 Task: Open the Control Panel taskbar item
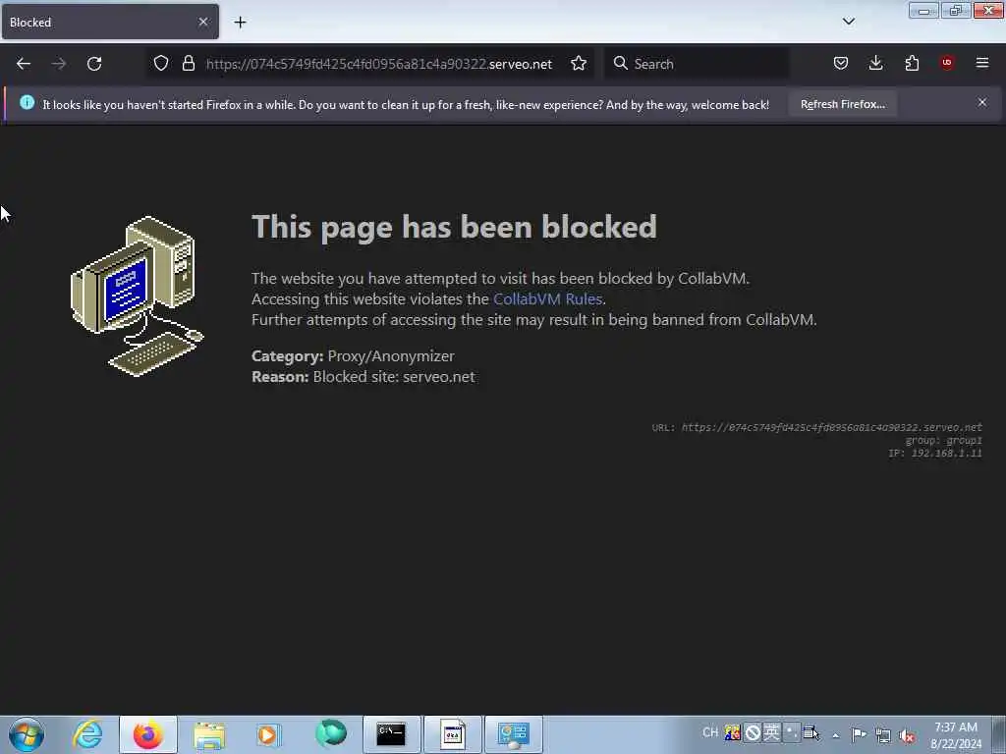tap(513, 734)
